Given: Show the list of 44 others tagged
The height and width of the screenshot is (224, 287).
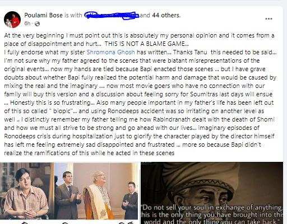Looking at the screenshot, I should click(166, 15).
